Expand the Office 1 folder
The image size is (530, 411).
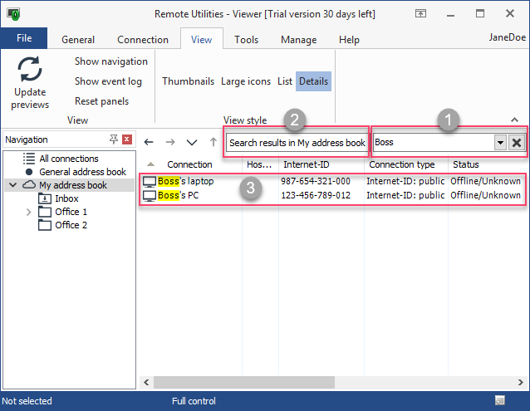pos(29,212)
